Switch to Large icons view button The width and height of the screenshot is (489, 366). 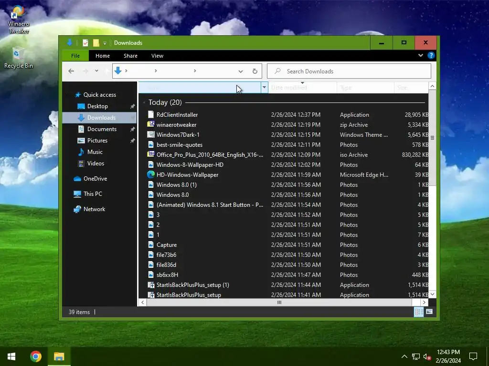pyautogui.click(x=429, y=312)
